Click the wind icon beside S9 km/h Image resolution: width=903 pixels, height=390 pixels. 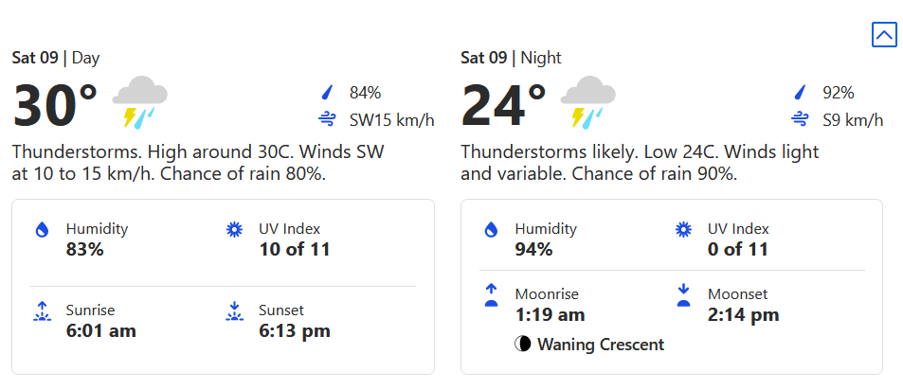pos(801,119)
